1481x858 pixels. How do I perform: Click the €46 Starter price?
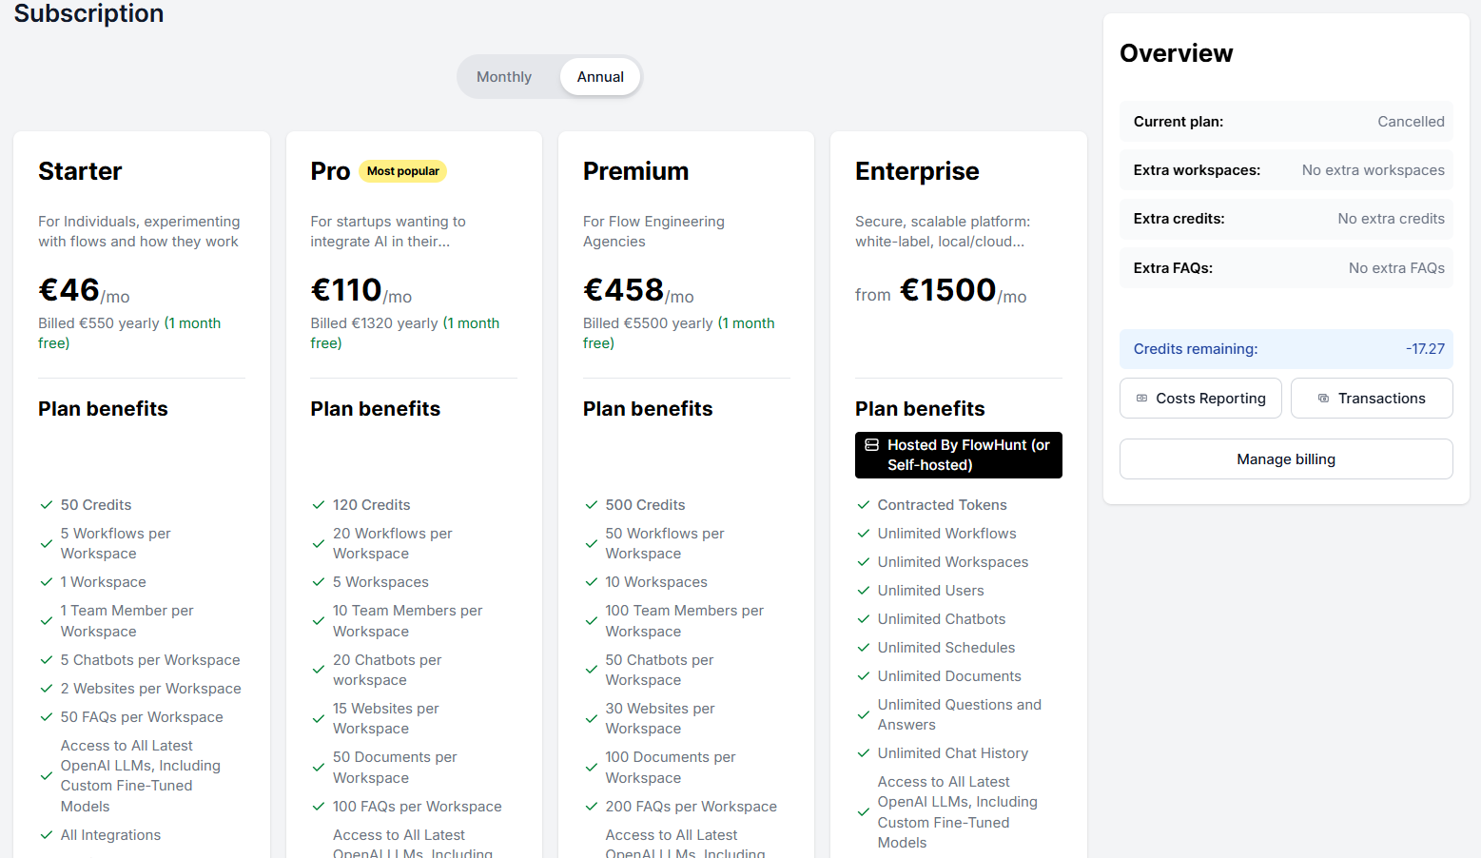click(x=68, y=290)
